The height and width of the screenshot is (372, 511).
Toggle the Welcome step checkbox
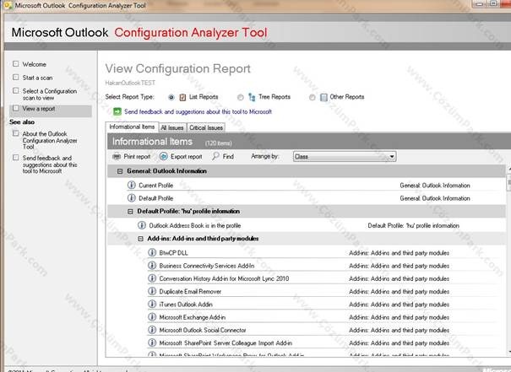16,64
